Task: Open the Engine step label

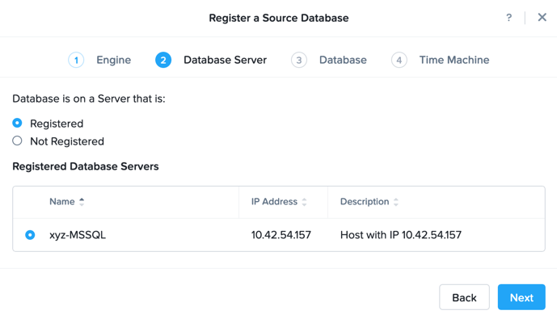Action: 114,60
